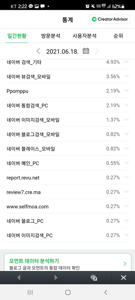Switch to 방문분석 tab
The width and height of the screenshot is (135, 300).
[x=51, y=36]
